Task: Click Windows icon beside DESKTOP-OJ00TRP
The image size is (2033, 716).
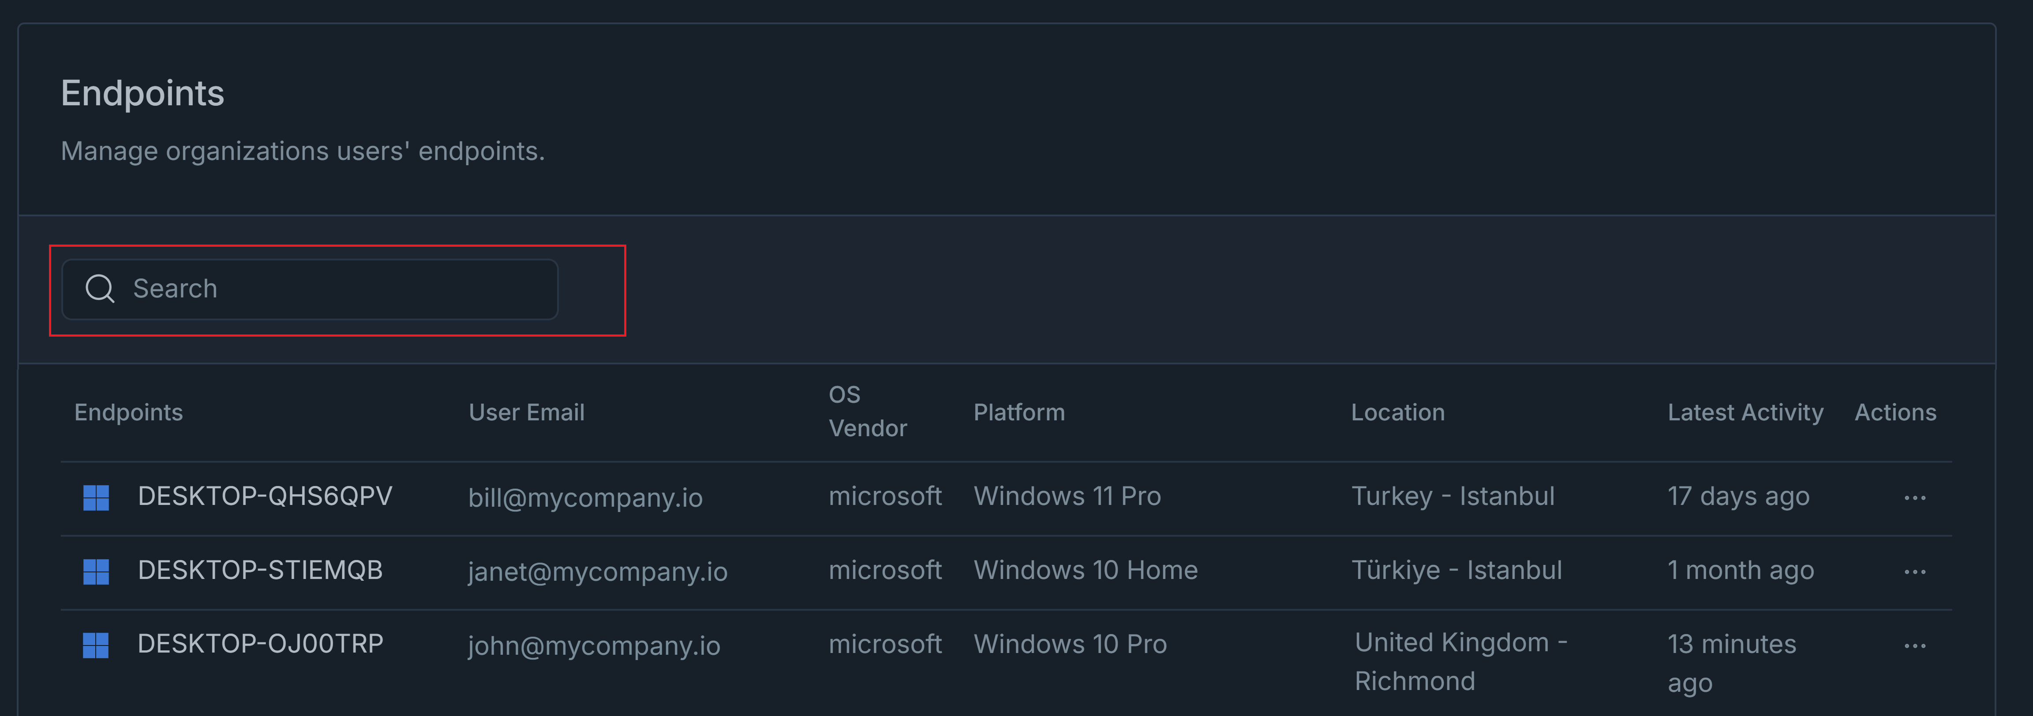Action: tap(96, 645)
